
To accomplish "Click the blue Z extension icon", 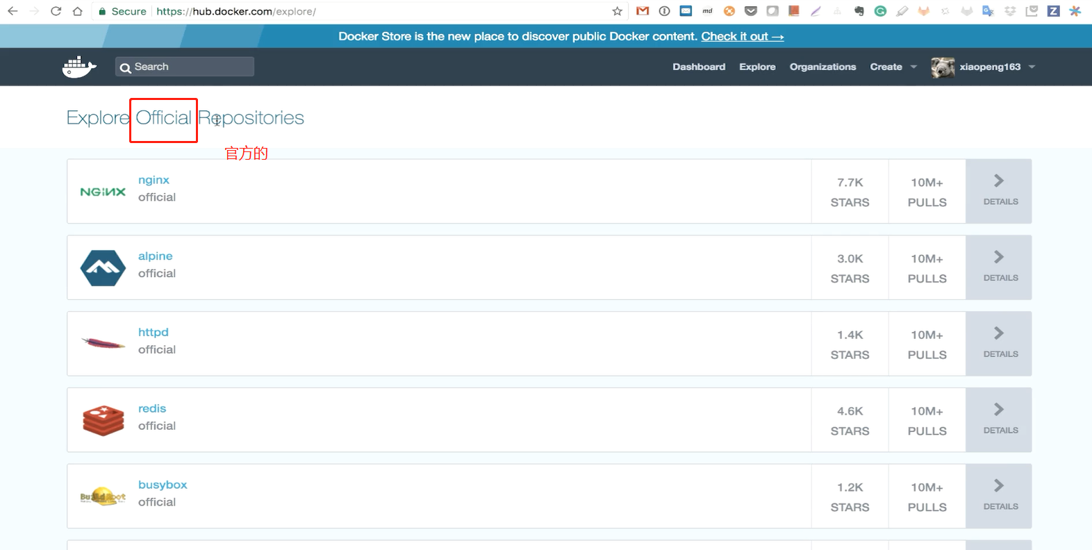I will coord(1053,11).
